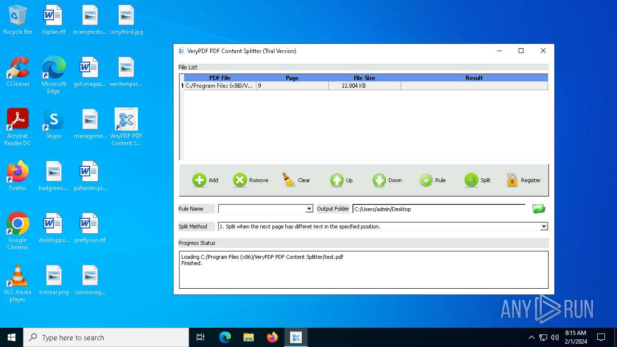The height and width of the screenshot is (347, 617).
Task: Browse output folder with green folder icon
Action: tap(538, 209)
